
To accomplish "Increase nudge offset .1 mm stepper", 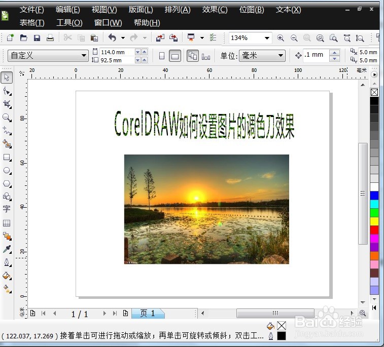I will tap(334, 53).
